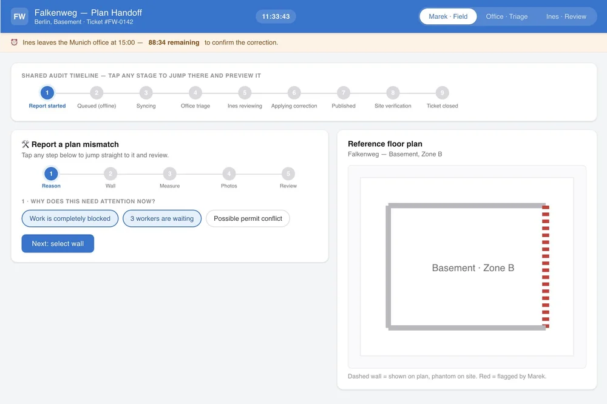Jump to stage 9 Ticket closed
Image resolution: width=607 pixels, height=404 pixels.
(x=442, y=93)
